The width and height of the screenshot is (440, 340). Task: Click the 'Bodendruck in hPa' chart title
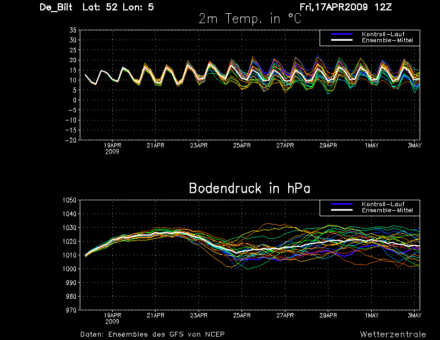pos(250,188)
